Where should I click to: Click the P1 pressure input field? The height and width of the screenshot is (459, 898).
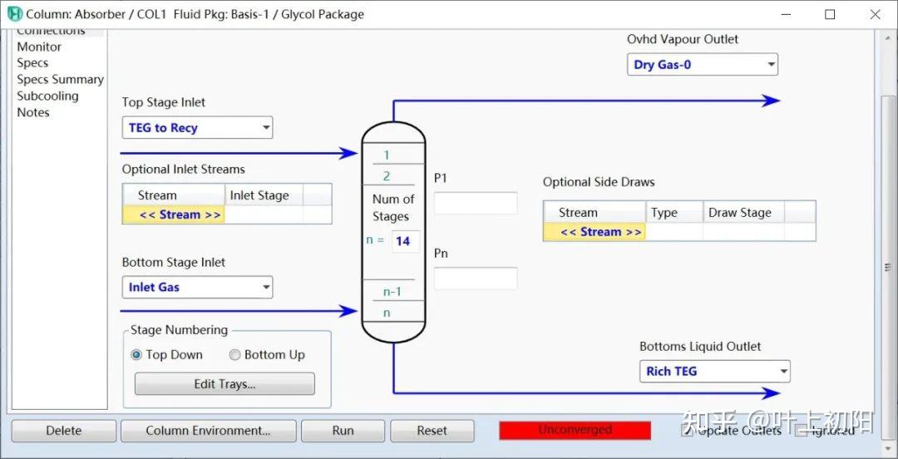pos(476,204)
